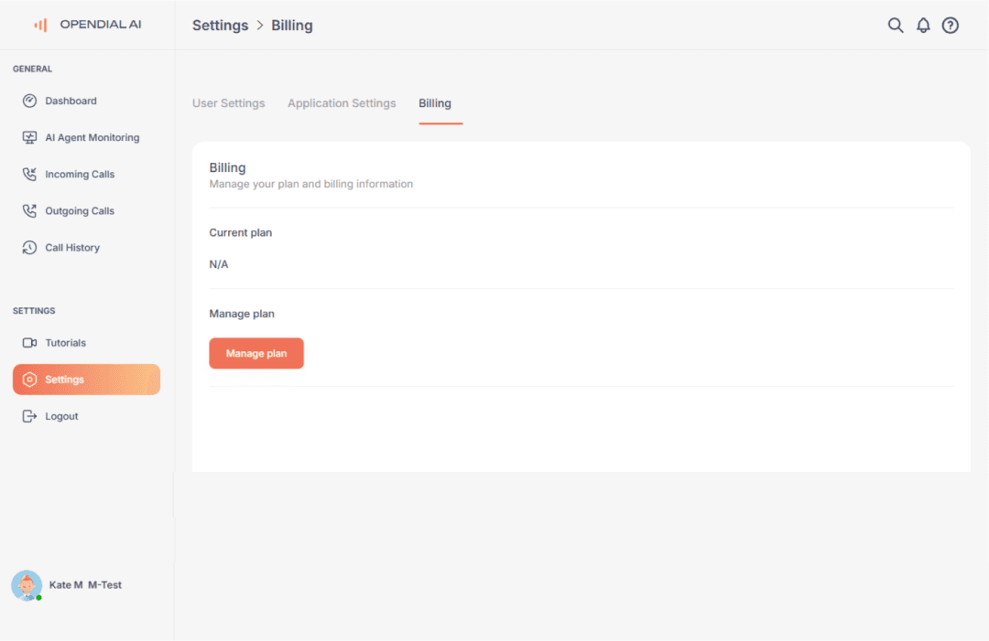The image size is (989, 641).
Task: Open the Tutorials section
Action: (65, 342)
